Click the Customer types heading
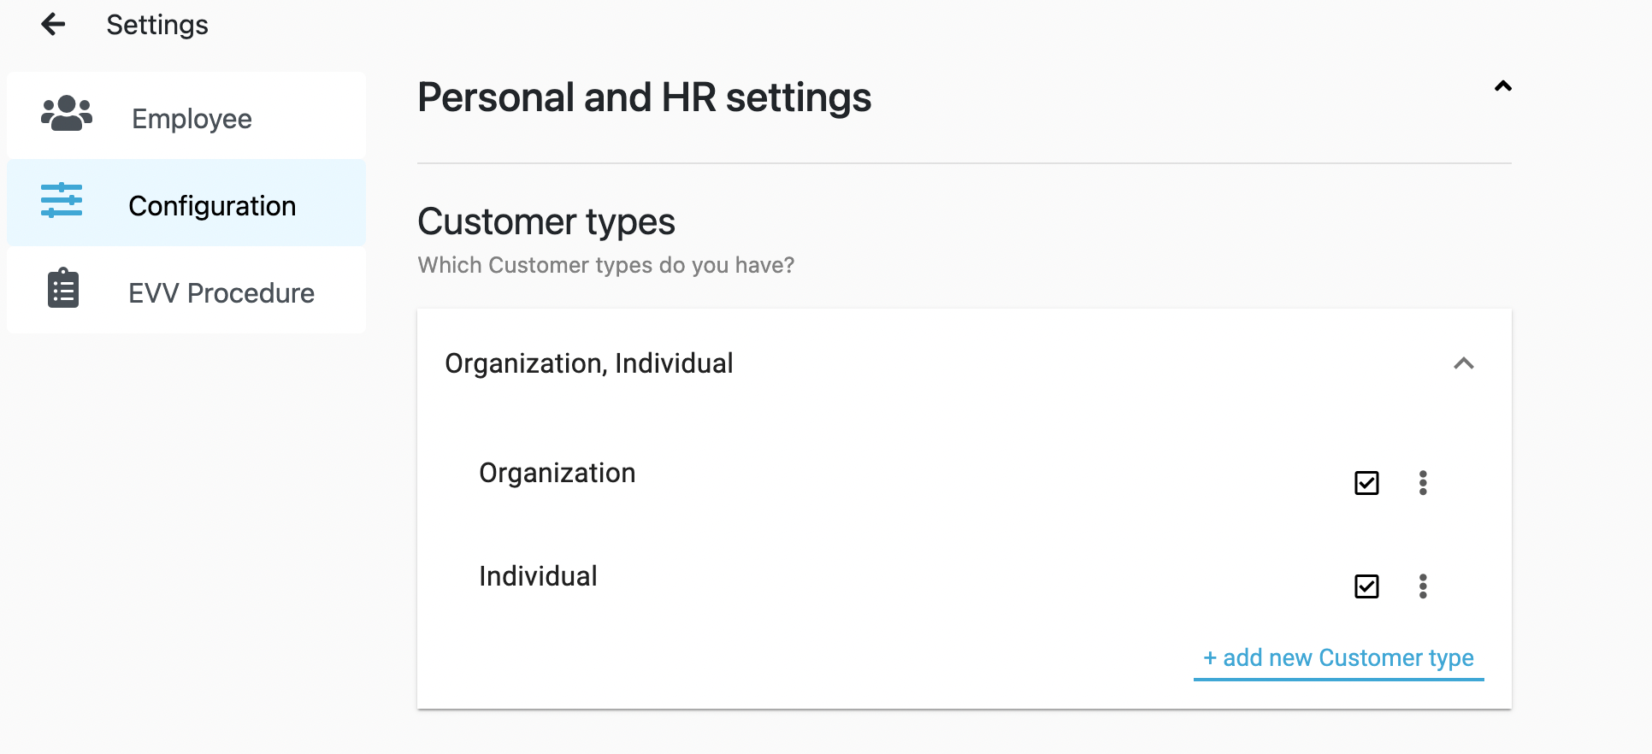This screenshot has width=1652, height=754. [546, 221]
